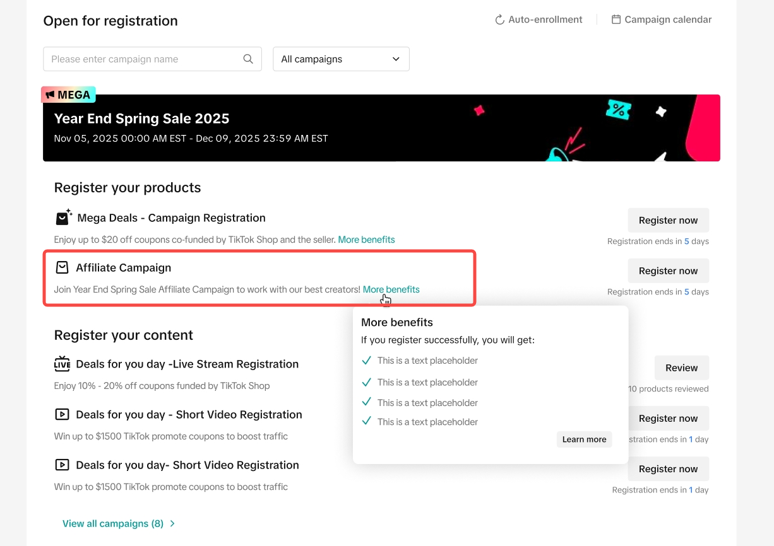Click the search magnifier icon
This screenshot has height=546, width=774.
(248, 59)
